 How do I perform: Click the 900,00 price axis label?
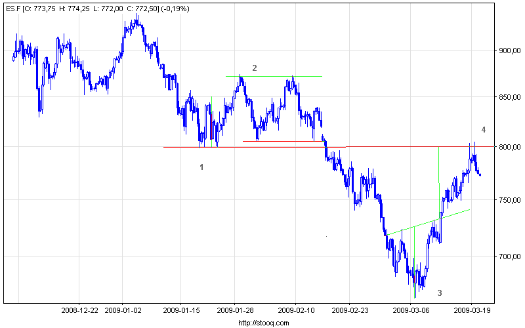[x=510, y=51]
